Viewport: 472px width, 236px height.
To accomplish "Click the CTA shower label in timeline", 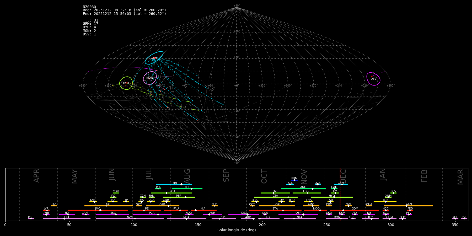I will (x=275, y=196).
